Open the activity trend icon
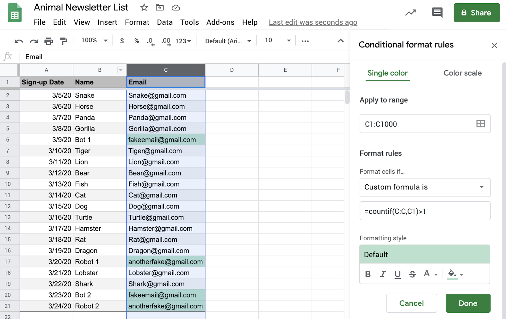 (410, 13)
